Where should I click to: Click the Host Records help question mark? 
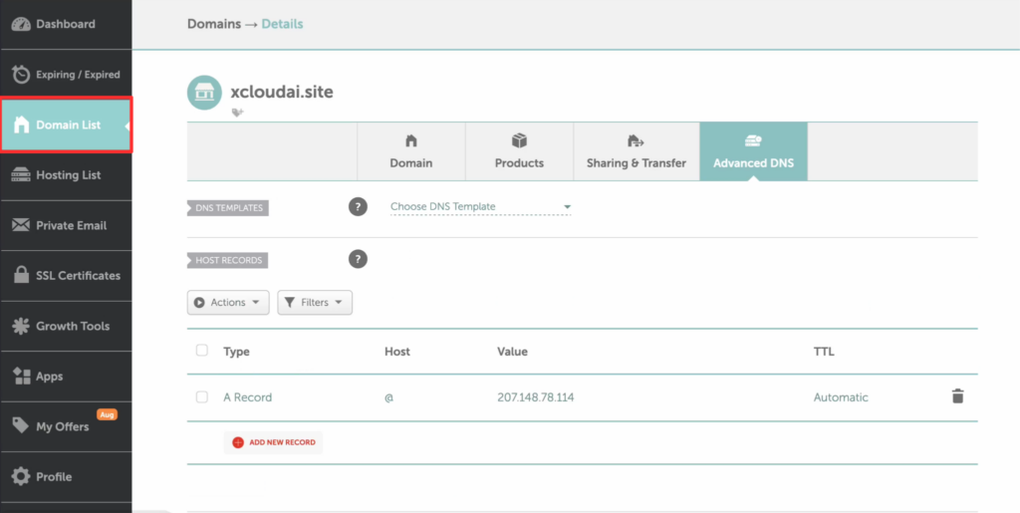[x=358, y=259]
